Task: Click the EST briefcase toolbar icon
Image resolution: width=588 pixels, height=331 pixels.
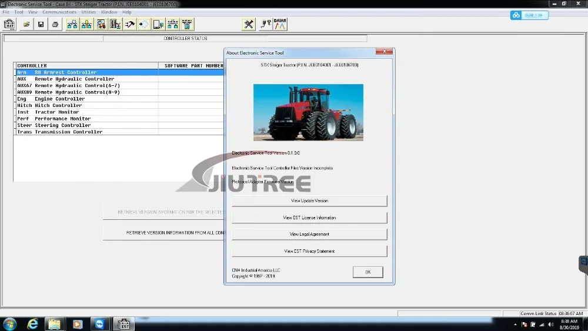Action: point(9,24)
